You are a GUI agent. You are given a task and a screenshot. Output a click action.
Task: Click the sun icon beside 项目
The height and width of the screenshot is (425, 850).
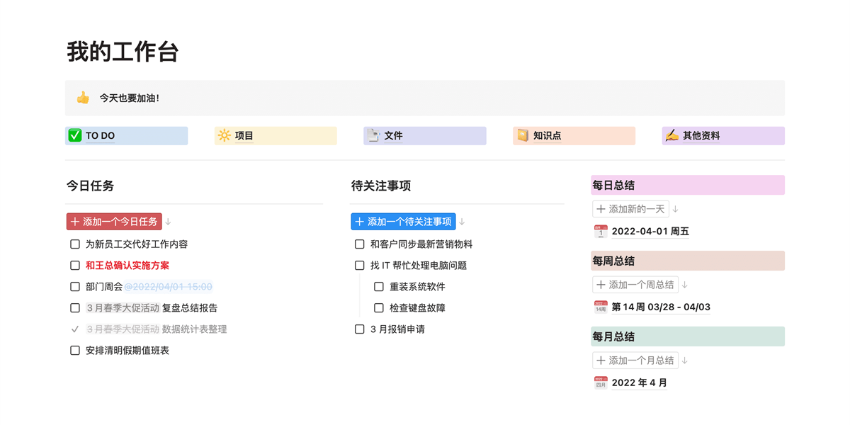point(224,135)
